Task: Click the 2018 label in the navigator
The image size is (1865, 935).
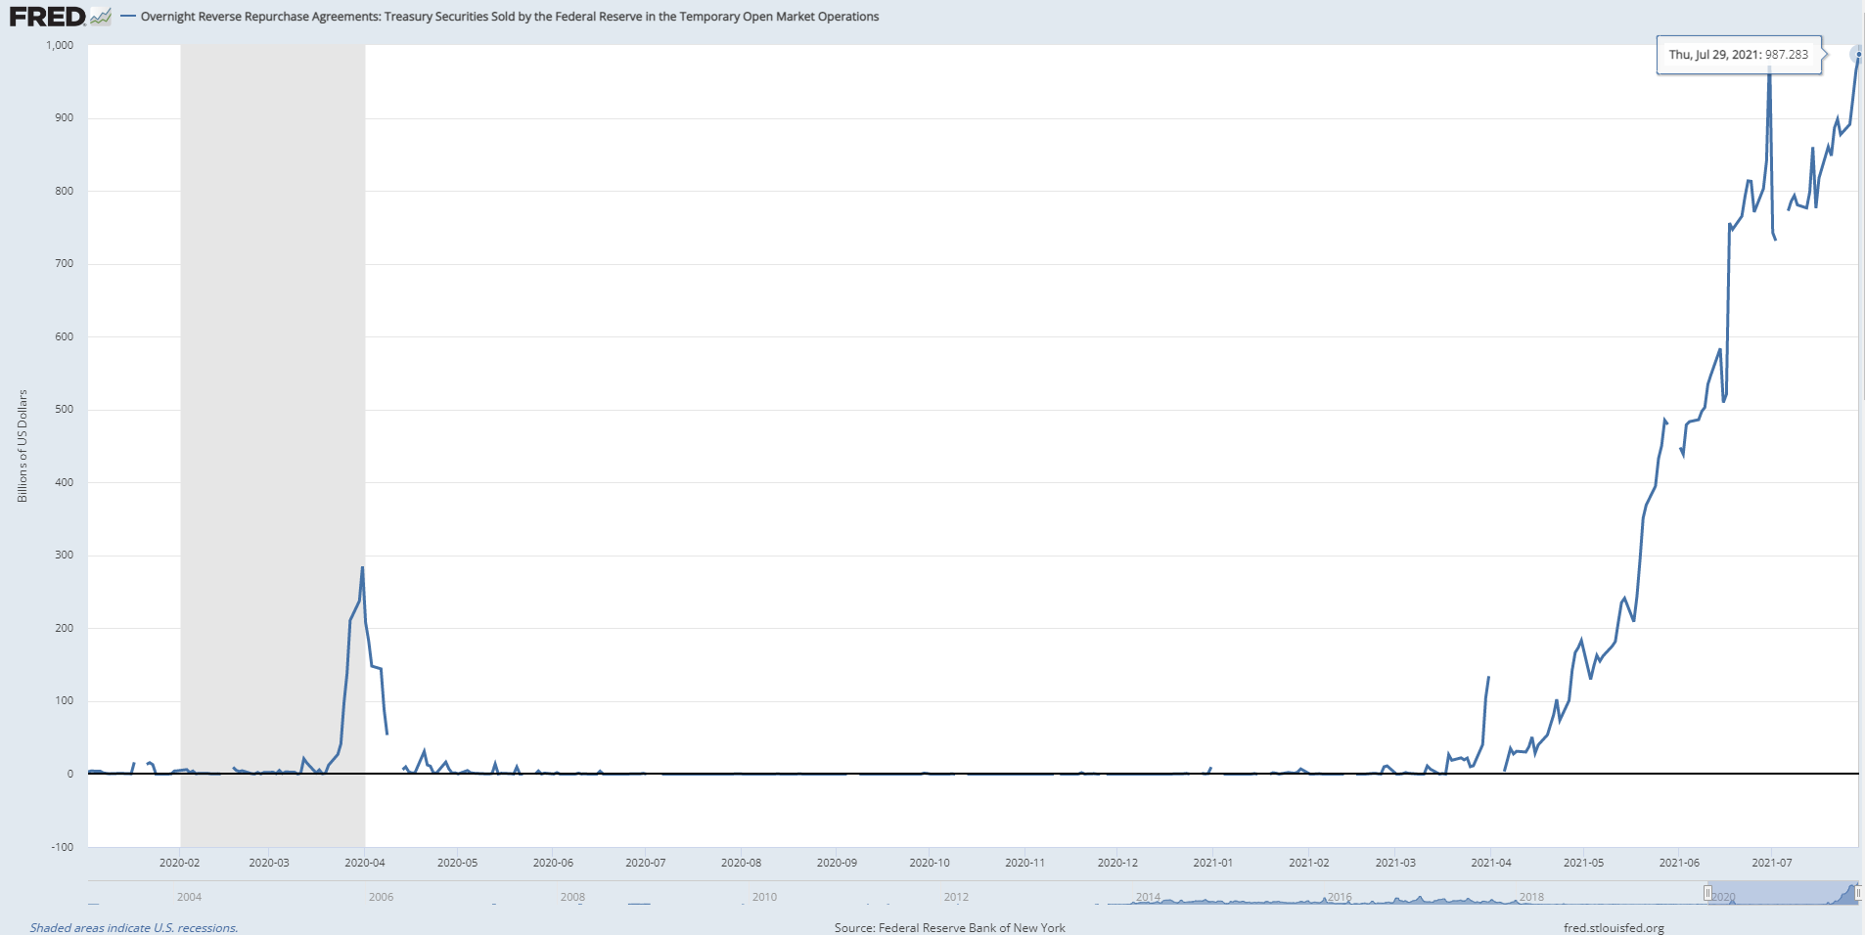Action: coord(1531,897)
